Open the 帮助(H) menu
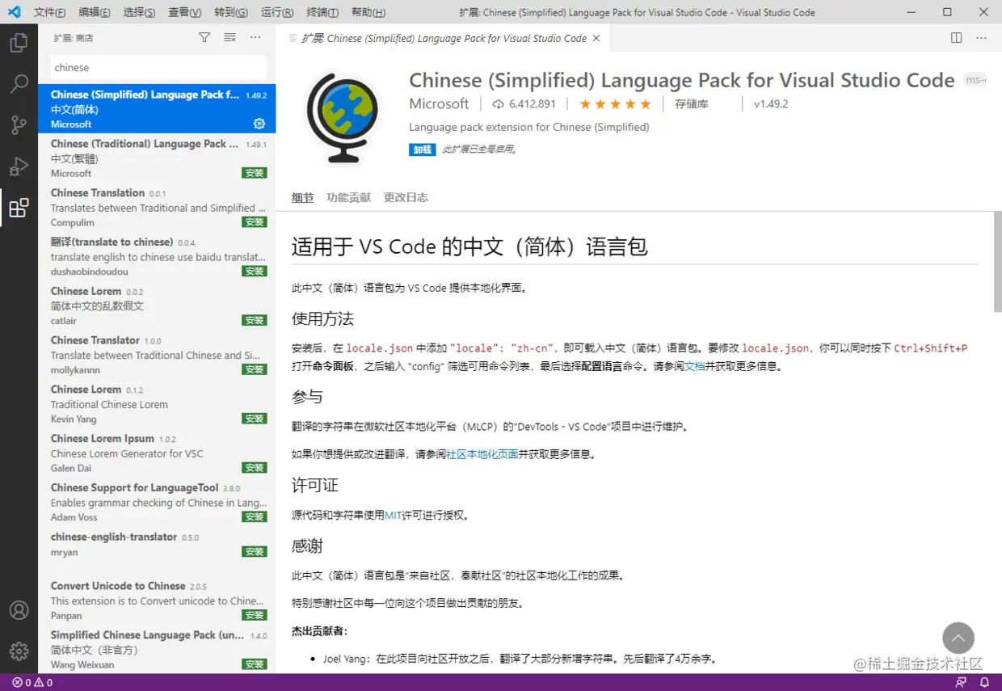The width and height of the screenshot is (1002, 691). click(368, 13)
